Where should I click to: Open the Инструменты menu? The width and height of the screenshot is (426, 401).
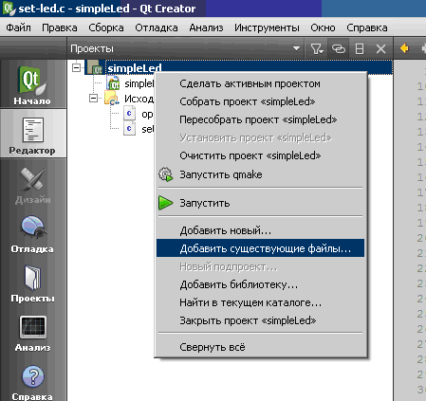pyautogui.click(x=267, y=27)
